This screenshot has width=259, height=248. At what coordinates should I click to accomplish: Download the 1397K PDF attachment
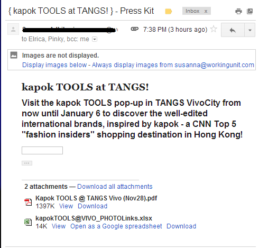(92, 206)
